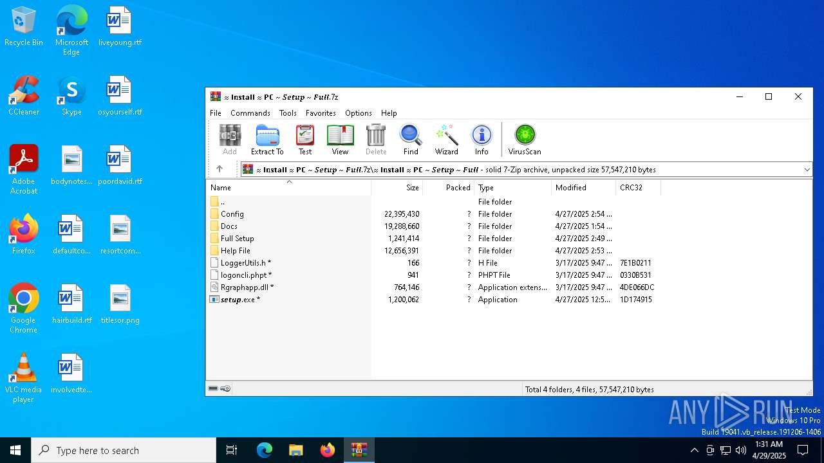Open the Commands menu
The width and height of the screenshot is (824, 463).
tap(250, 113)
